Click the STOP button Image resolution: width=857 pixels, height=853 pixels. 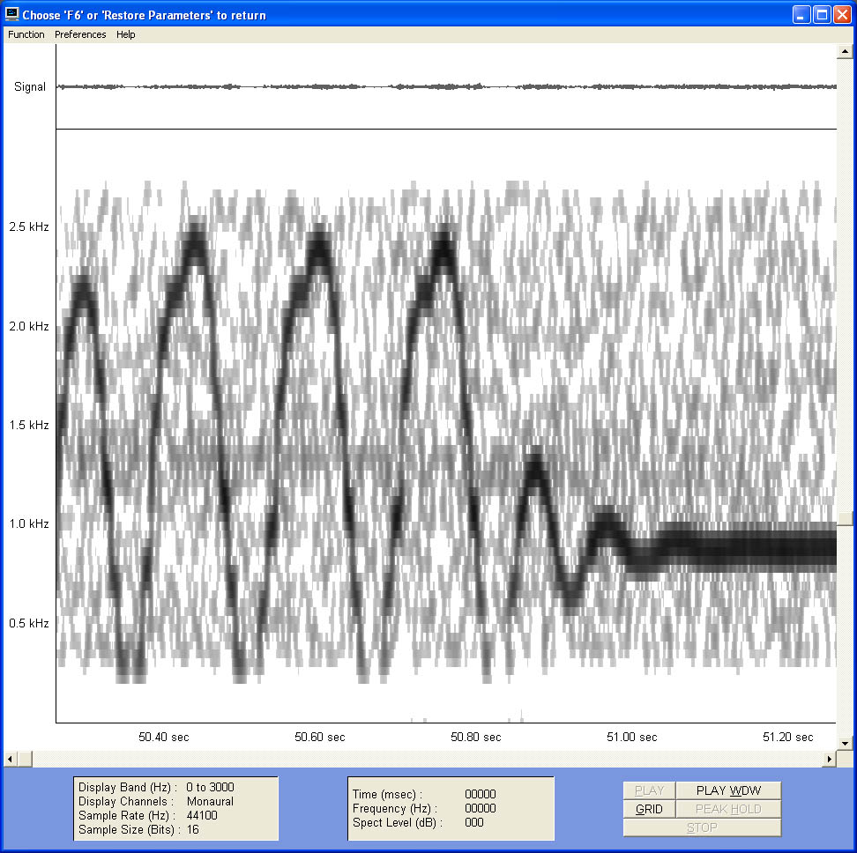click(702, 827)
